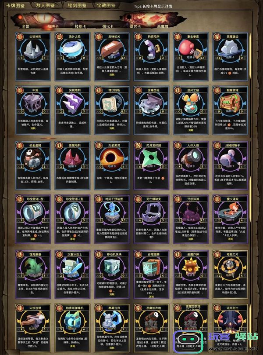Open the 寒凝弓师 archer card
This screenshot has height=355, width=263.
tap(112, 326)
